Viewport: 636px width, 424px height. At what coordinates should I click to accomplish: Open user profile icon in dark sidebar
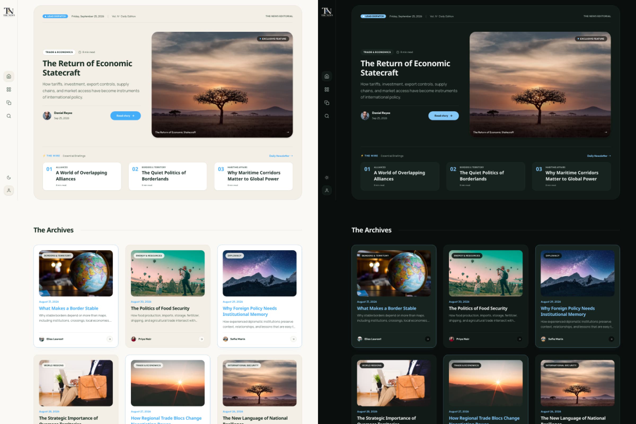pyautogui.click(x=327, y=190)
